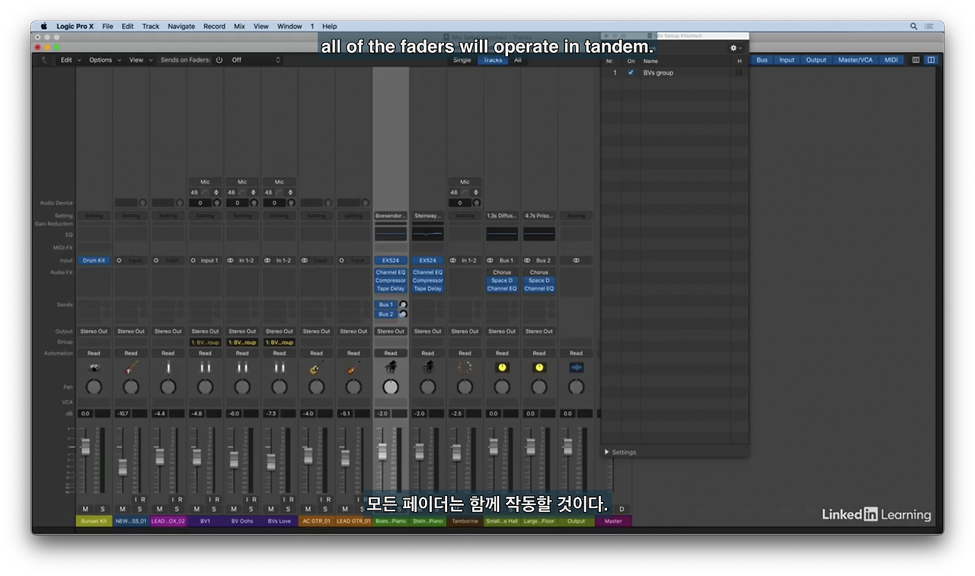Click the NEW...SS_01 bass guitar icon
This screenshot has height=576, width=975.
point(131,368)
